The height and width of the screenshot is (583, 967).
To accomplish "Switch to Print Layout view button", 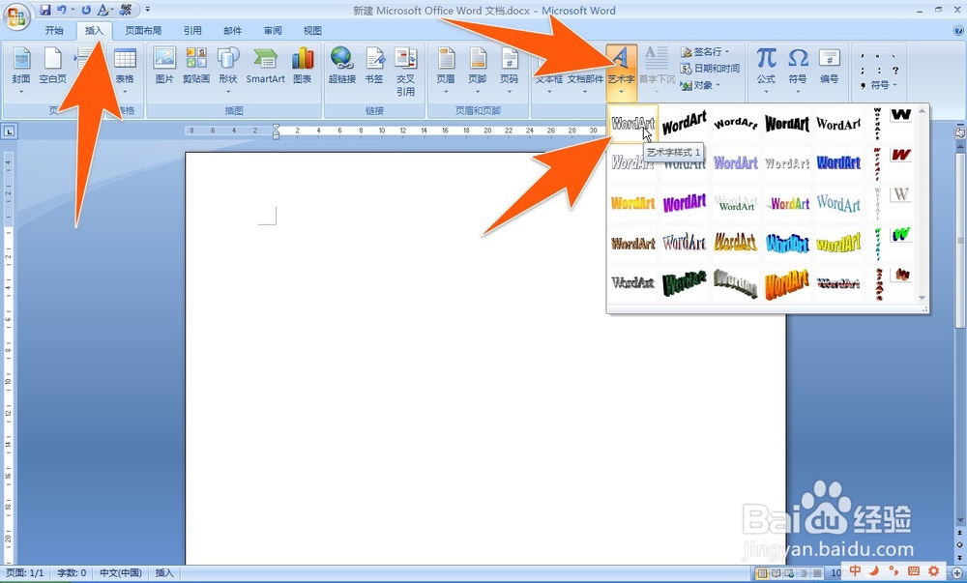I will 762,573.
